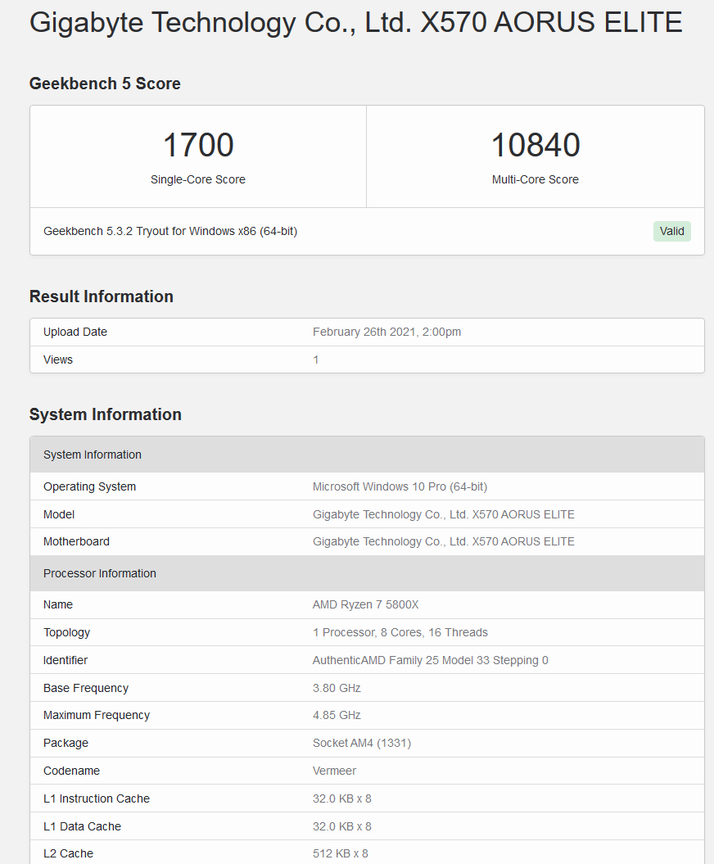Image resolution: width=714 pixels, height=864 pixels.
Task: Click the AMD Ryzen 7 5800X name value
Action: 365,605
